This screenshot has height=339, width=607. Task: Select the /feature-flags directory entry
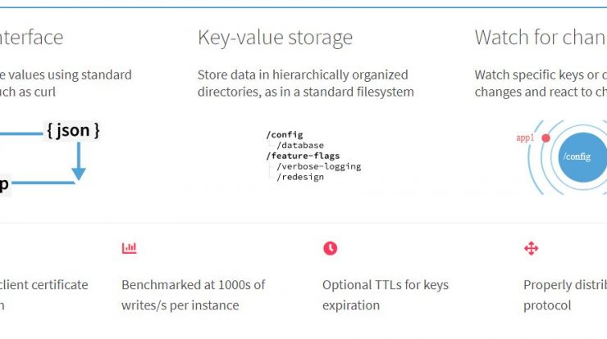(303, 156)
